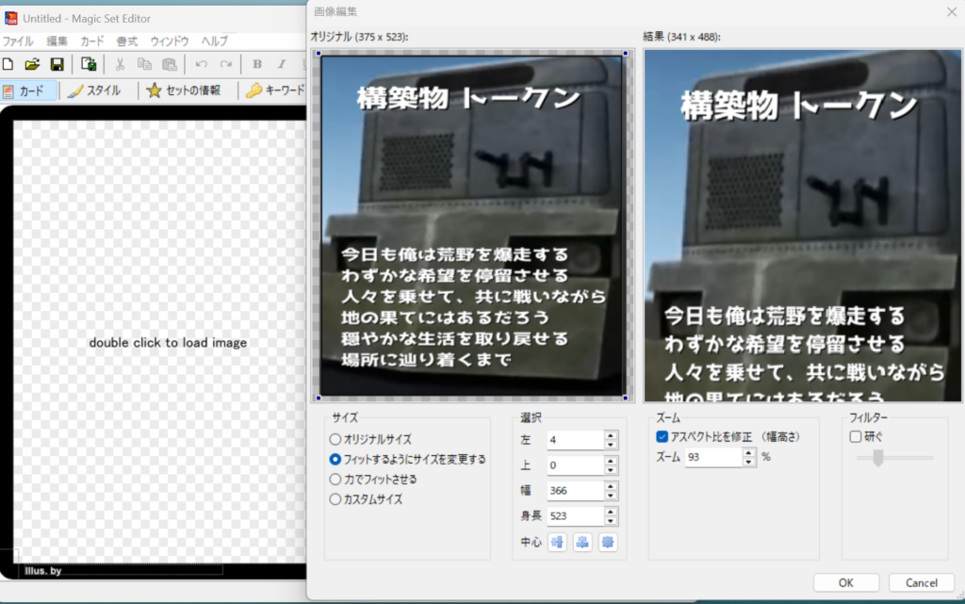Viewport: 965px width, 604px height.
Task: Toggle bold formatting in toolbar
Action: pos(257,64)
